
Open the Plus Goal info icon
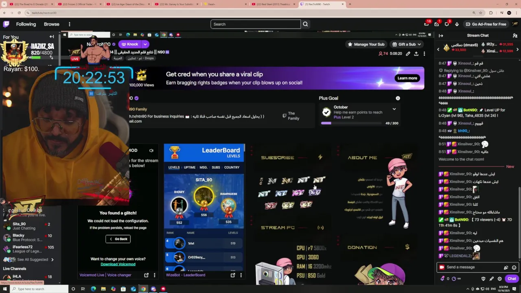398,98
